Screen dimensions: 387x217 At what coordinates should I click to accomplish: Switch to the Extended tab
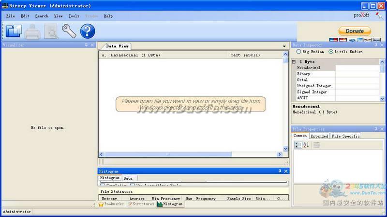(x=319, y=136)
